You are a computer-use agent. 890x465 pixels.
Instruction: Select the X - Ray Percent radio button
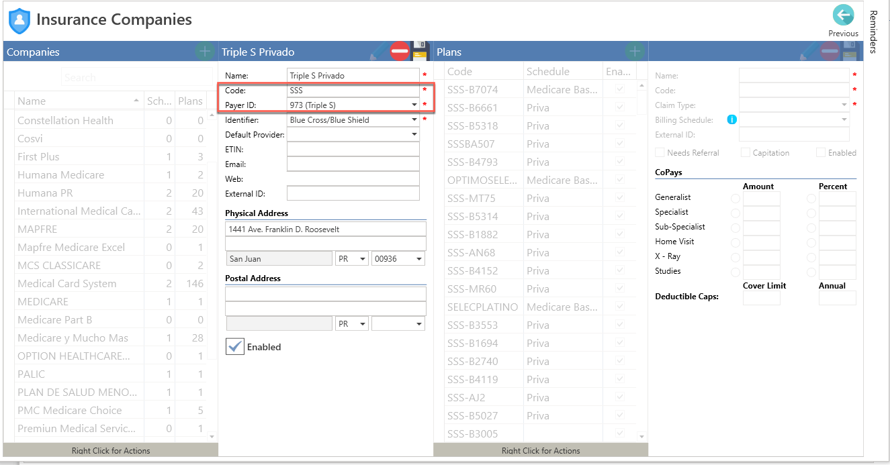(x=811, y=258)
